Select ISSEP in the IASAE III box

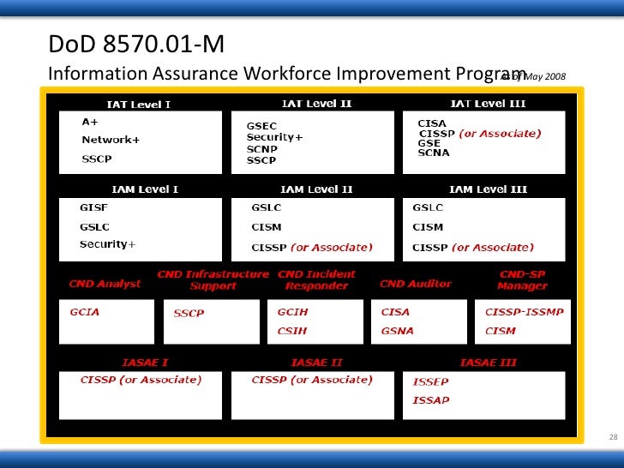pyautogui.click(x=430, y=382)
